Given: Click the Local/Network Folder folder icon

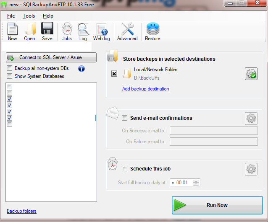Looking at the screenshot, I should point(127,74).
